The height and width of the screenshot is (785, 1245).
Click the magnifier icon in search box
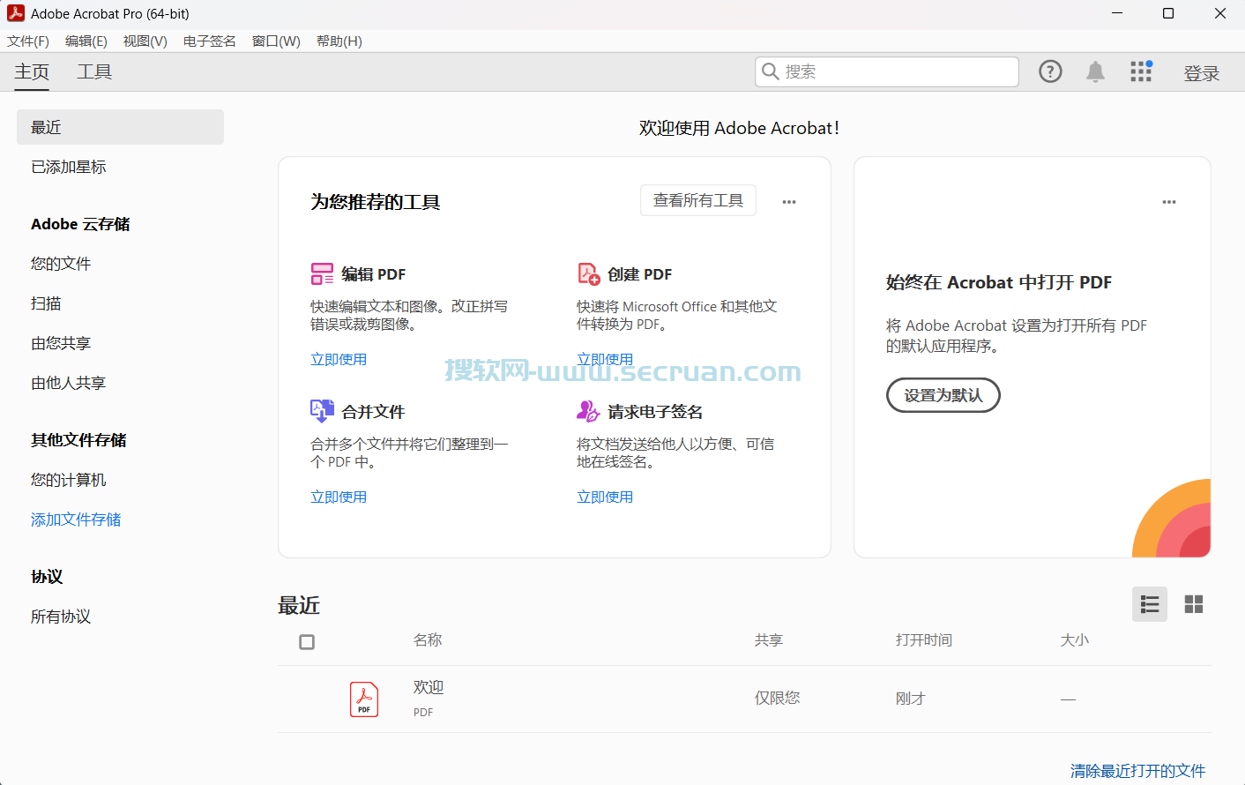pyautogui.click(x=770, y=71)
